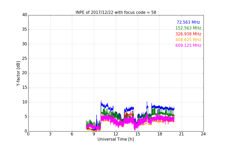Click the x-axis tick label 9

[94, 134]
